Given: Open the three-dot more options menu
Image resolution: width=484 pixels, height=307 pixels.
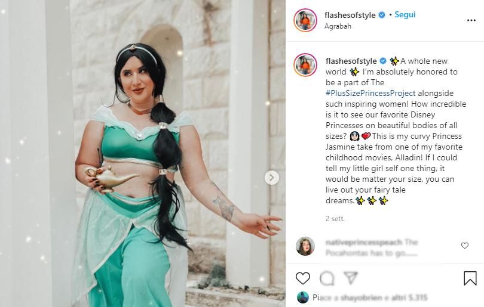Looking at the screenshot, I should (471, 20).
